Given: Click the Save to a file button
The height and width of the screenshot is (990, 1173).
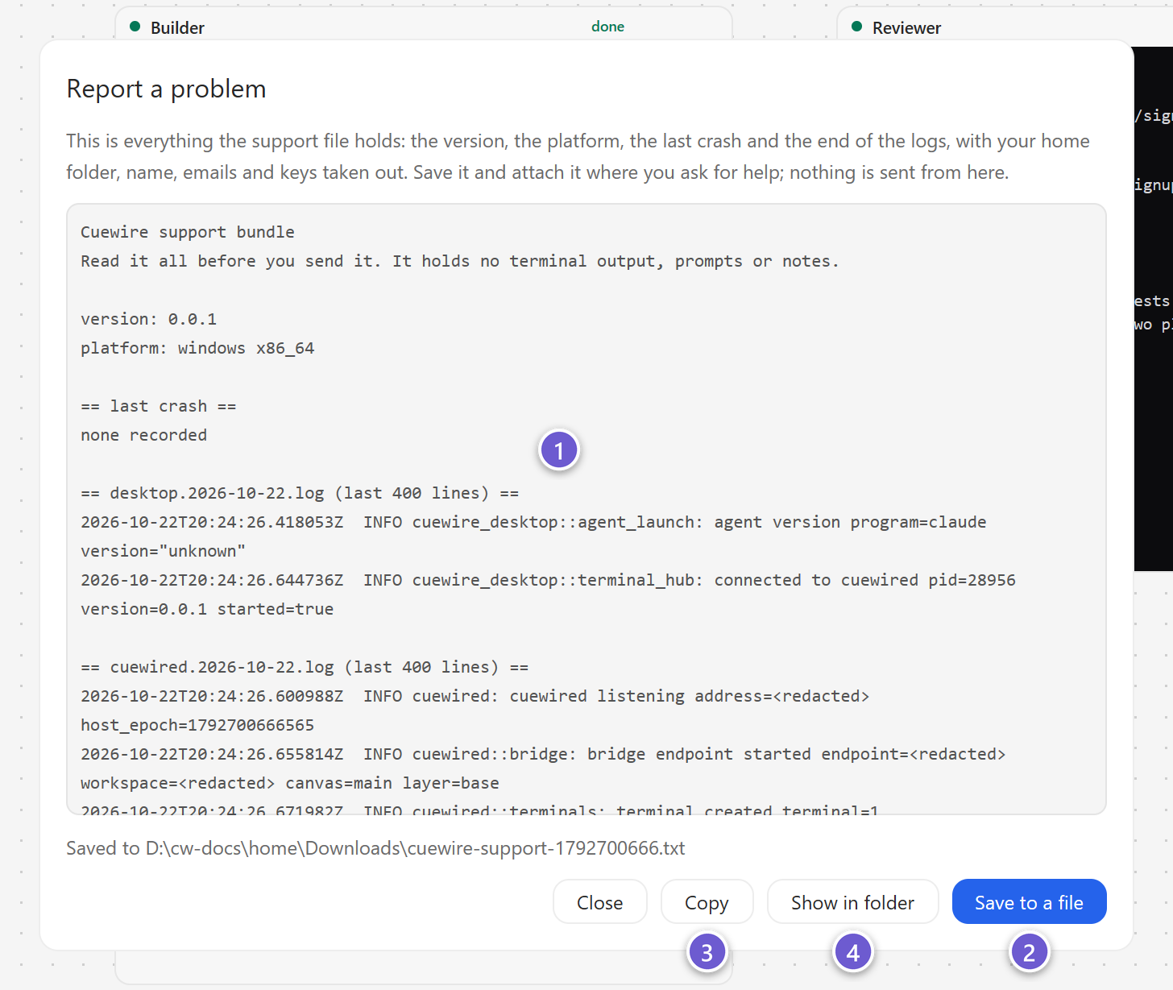Looking at the screenshot, I should 1029,901.
